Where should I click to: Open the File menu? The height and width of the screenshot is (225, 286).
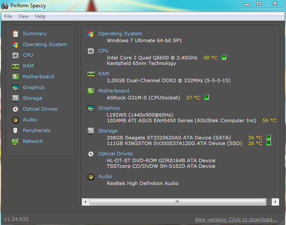(8, 16)
